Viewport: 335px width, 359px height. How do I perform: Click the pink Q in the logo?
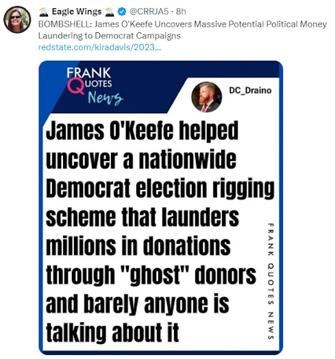[x=75, y=86]
